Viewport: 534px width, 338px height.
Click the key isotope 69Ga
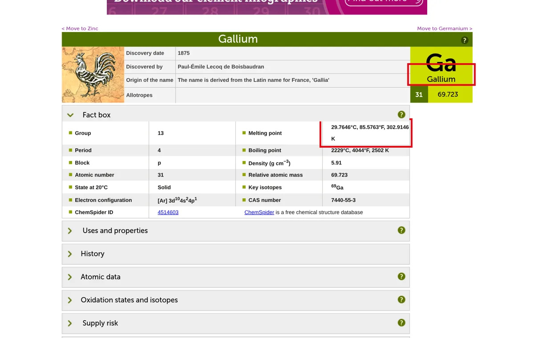[337, 187]
